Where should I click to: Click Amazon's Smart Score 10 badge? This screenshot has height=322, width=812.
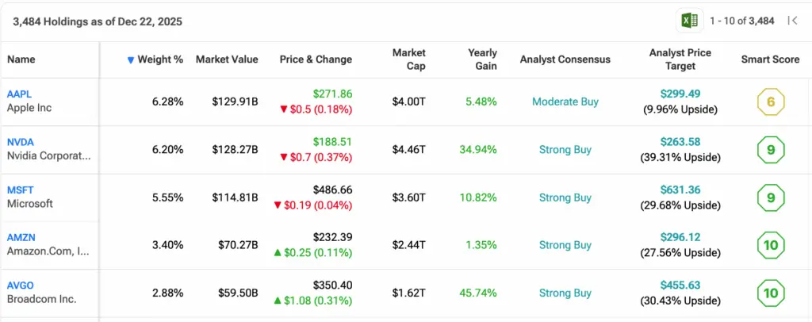771,245
